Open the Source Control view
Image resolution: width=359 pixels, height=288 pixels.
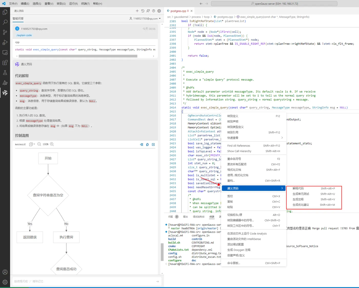pos(5,32)
